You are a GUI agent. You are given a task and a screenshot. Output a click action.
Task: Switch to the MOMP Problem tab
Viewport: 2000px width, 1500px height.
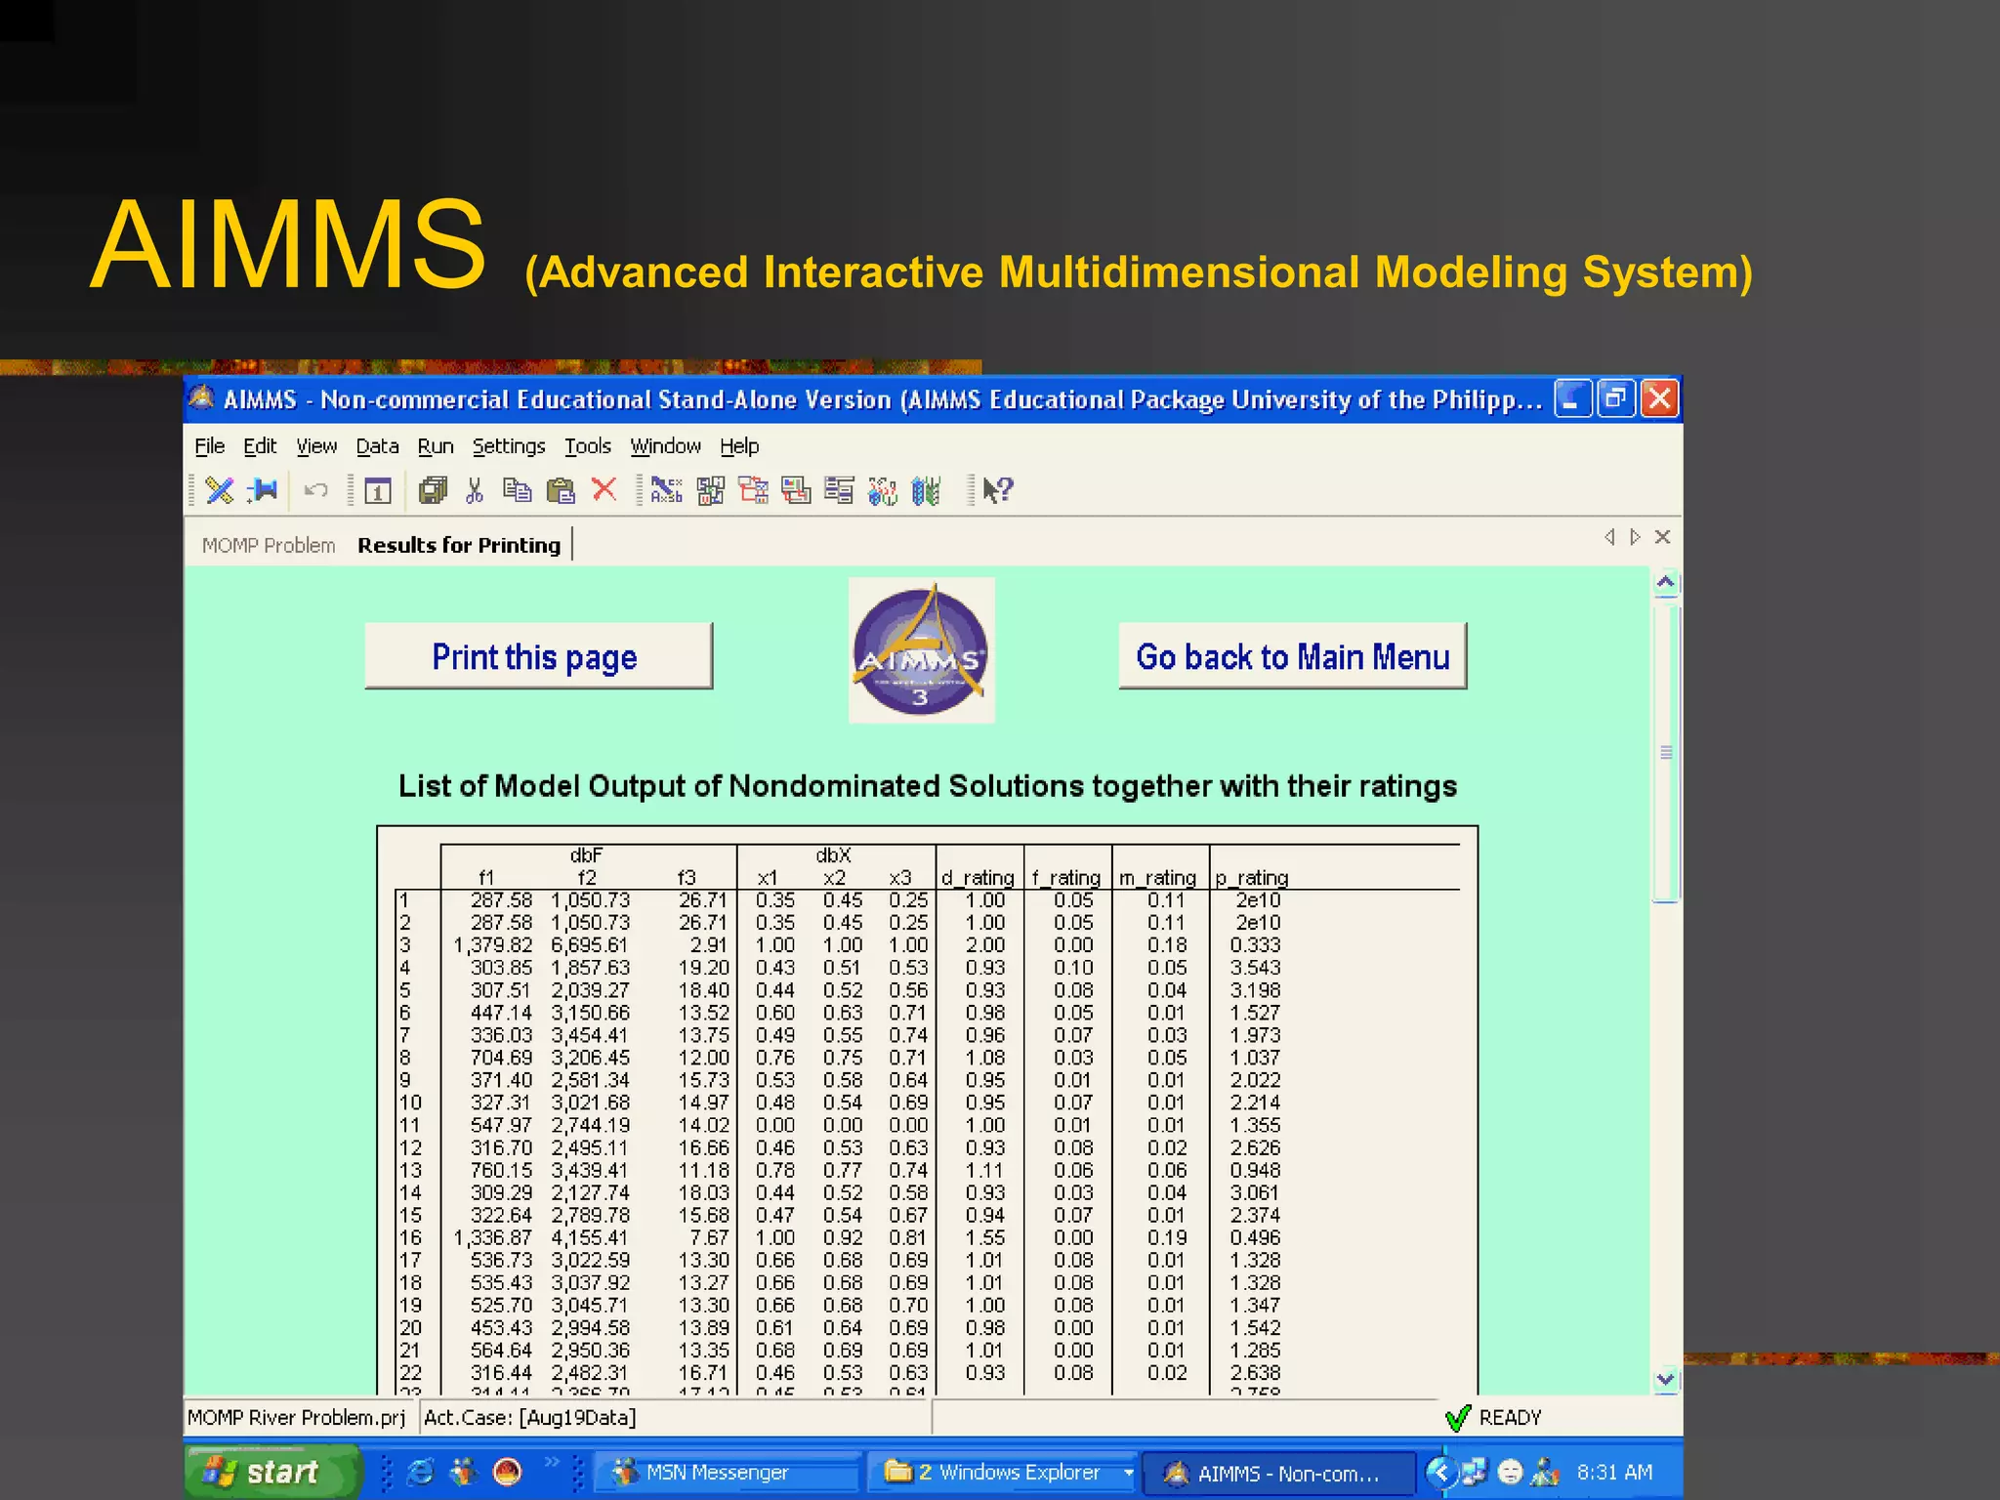[x=269, y=545]
